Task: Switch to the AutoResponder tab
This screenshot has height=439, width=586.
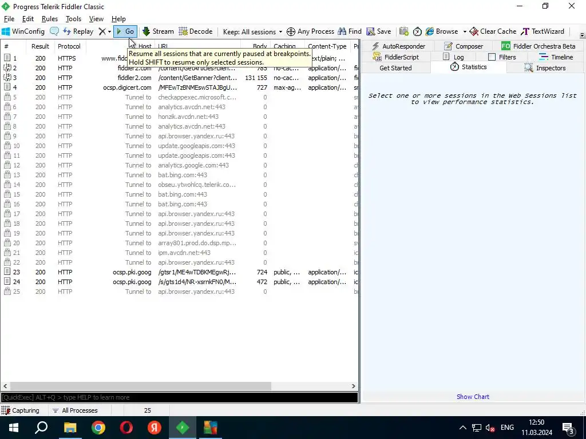Action: [x=398, y=46]
